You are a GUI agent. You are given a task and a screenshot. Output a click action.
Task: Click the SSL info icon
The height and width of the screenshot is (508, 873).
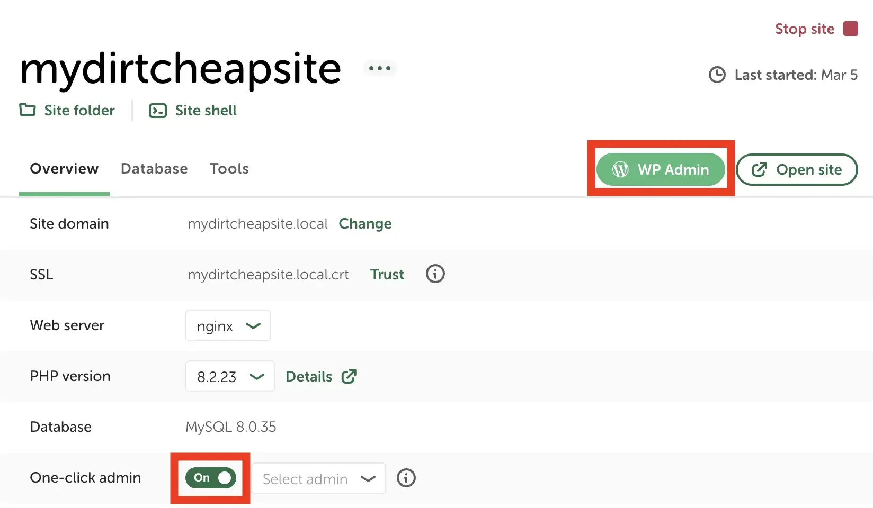click(434, 274)
